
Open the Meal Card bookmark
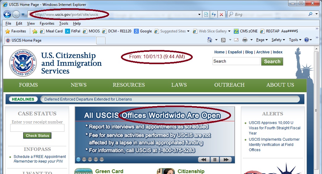51,31
